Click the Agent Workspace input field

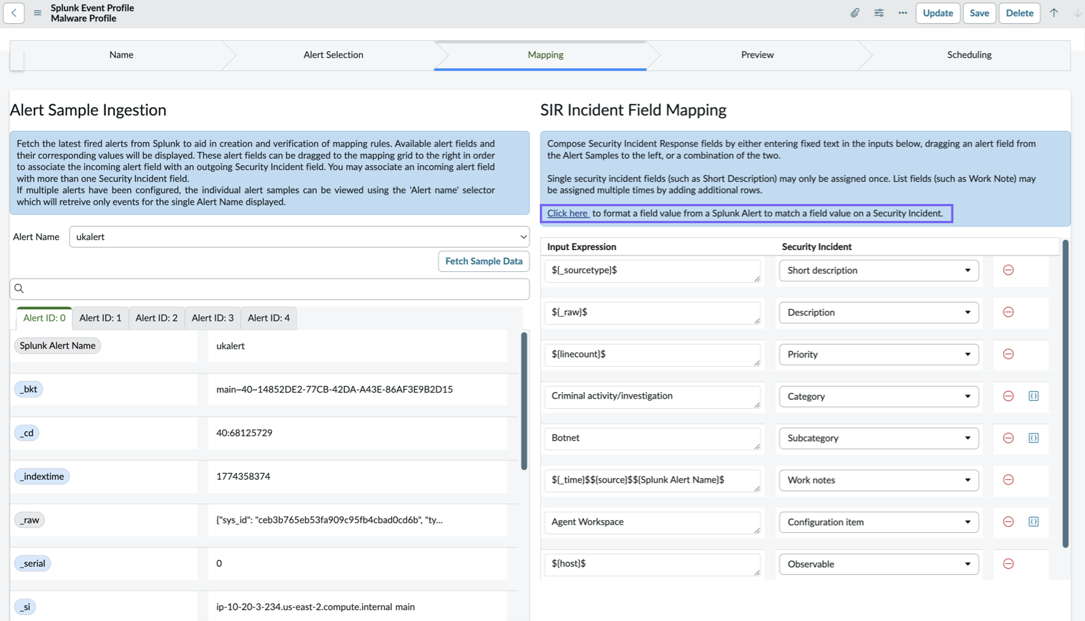pyautogui.click(x=652, y=523)
